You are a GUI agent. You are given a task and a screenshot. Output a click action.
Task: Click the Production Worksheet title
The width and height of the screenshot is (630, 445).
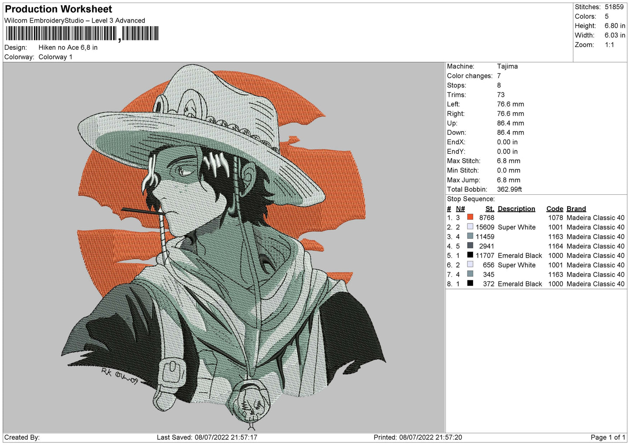coord(58,9)
